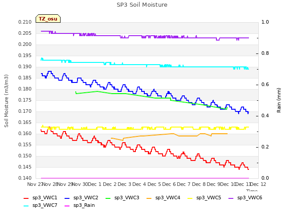Viewport: 285px width, 214px height.
Task: Click the 0.0 rain axis tick label
Action: [265, 178]
